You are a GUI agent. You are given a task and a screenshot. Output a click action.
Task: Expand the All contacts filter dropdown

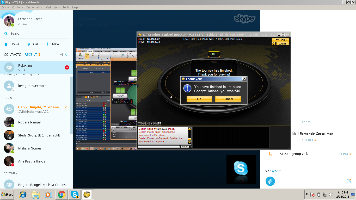tap(64, 55)
